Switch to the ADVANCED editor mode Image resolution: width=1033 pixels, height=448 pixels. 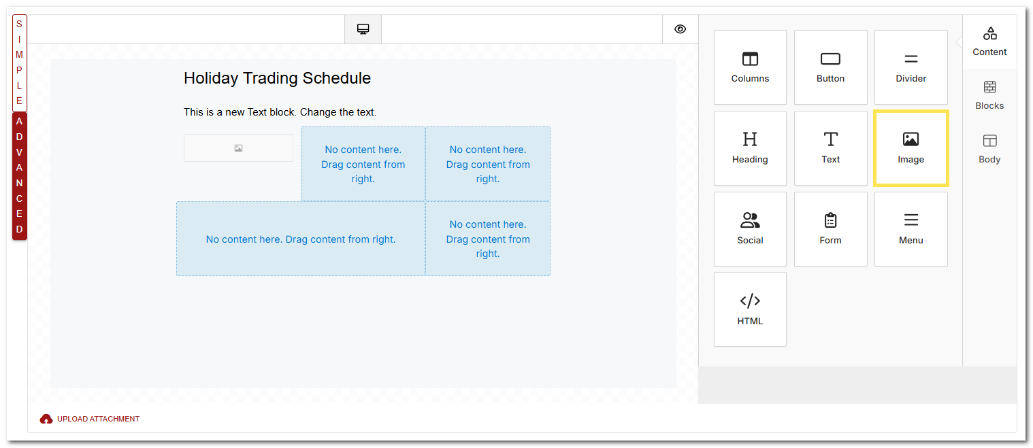pyautogui.click(x=20, y=175)
